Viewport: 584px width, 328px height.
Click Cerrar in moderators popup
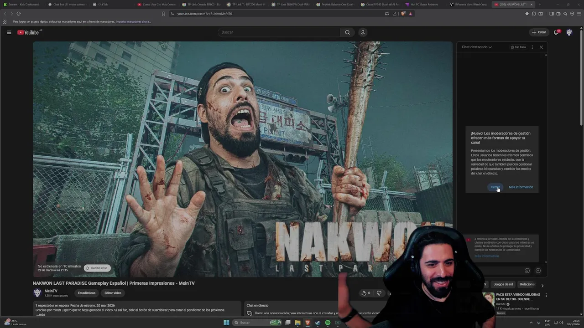click(x=495, y=187)
